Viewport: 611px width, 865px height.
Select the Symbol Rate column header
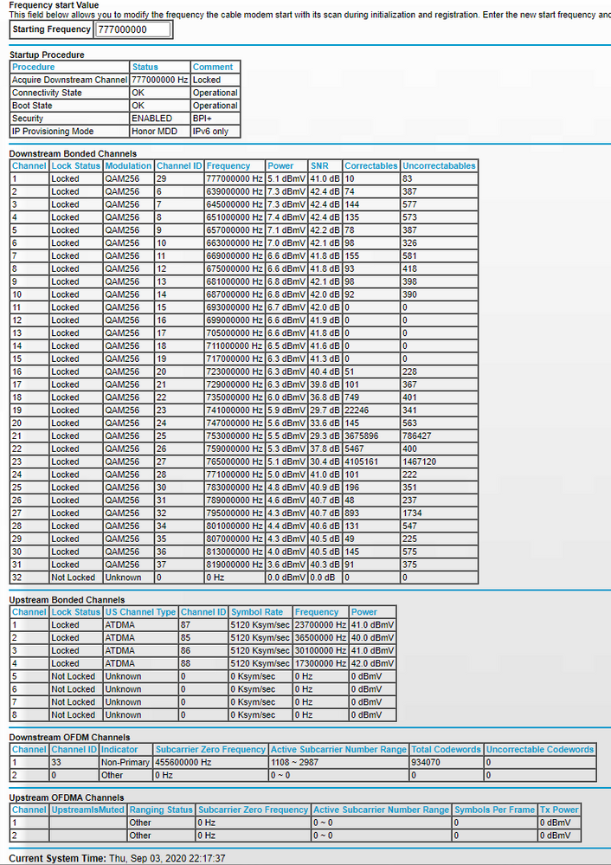tap(259, 611)
